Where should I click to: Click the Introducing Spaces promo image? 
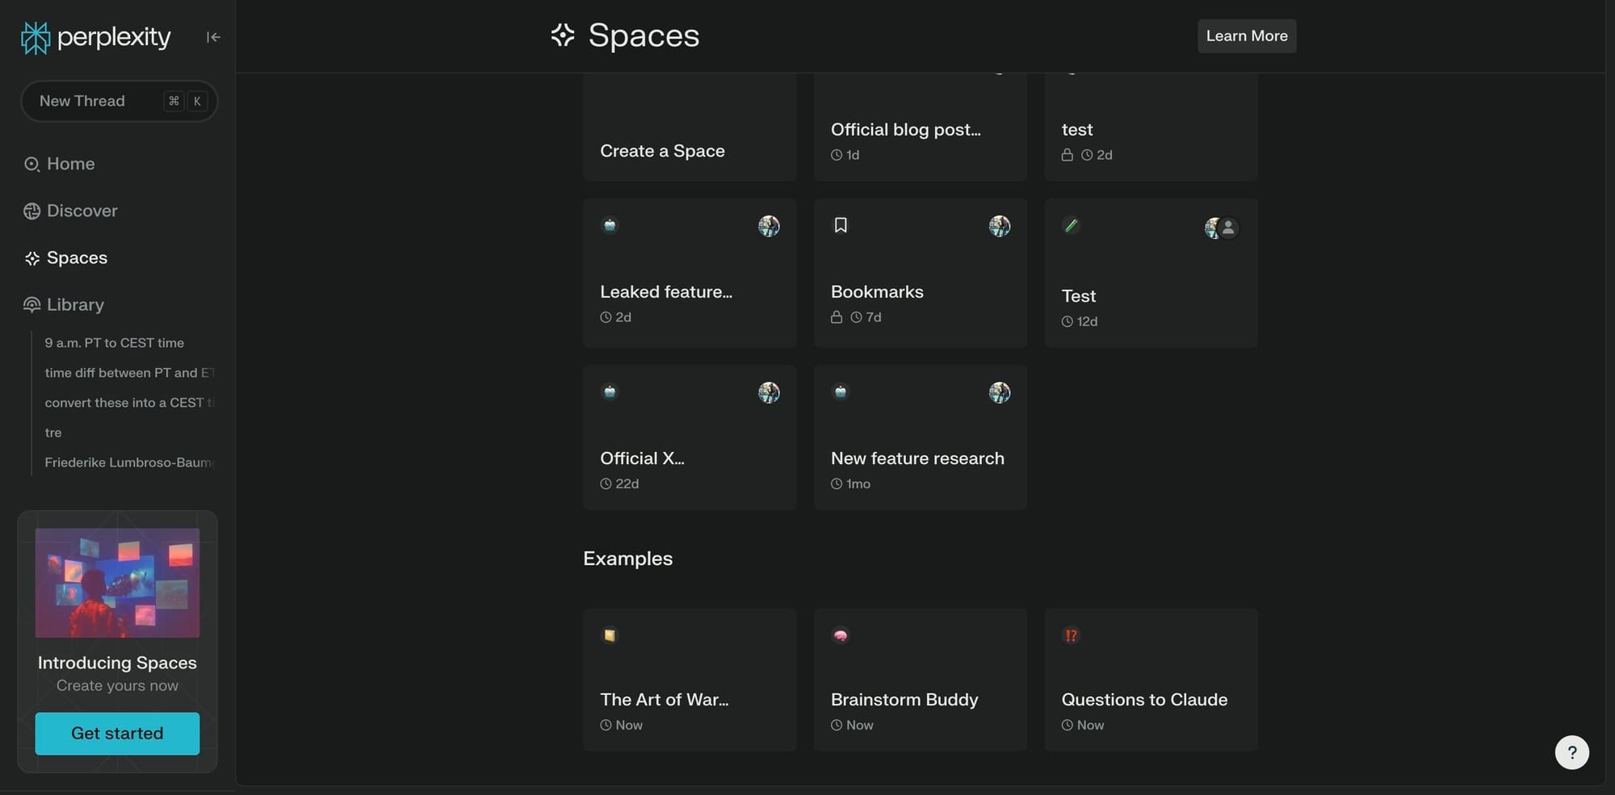117,583
